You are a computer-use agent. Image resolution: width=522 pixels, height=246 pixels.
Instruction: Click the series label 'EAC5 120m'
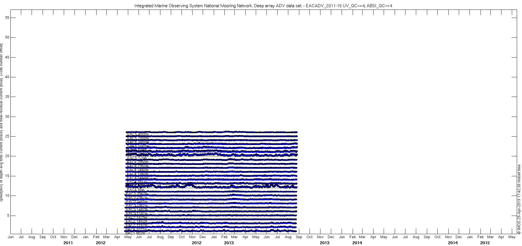click(x=137, y=158)
